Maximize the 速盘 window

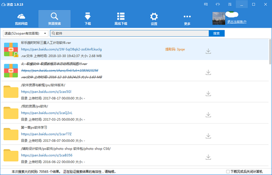pyautogui.click(x=253, y=4)
